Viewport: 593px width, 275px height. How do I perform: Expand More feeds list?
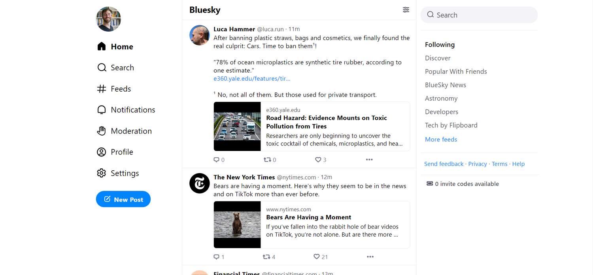pyautogui.click(x=441, y=139)
